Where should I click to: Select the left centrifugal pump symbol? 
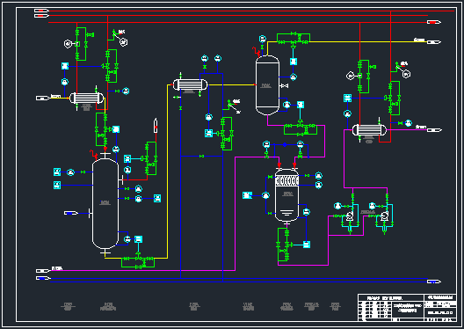pyautogui.click(x=350, y=216)
